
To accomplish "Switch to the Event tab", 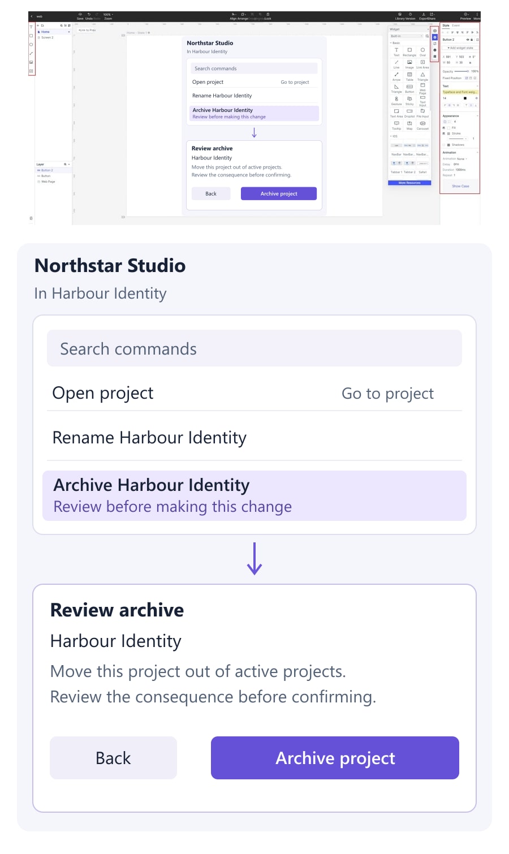I will click(456, 25).
